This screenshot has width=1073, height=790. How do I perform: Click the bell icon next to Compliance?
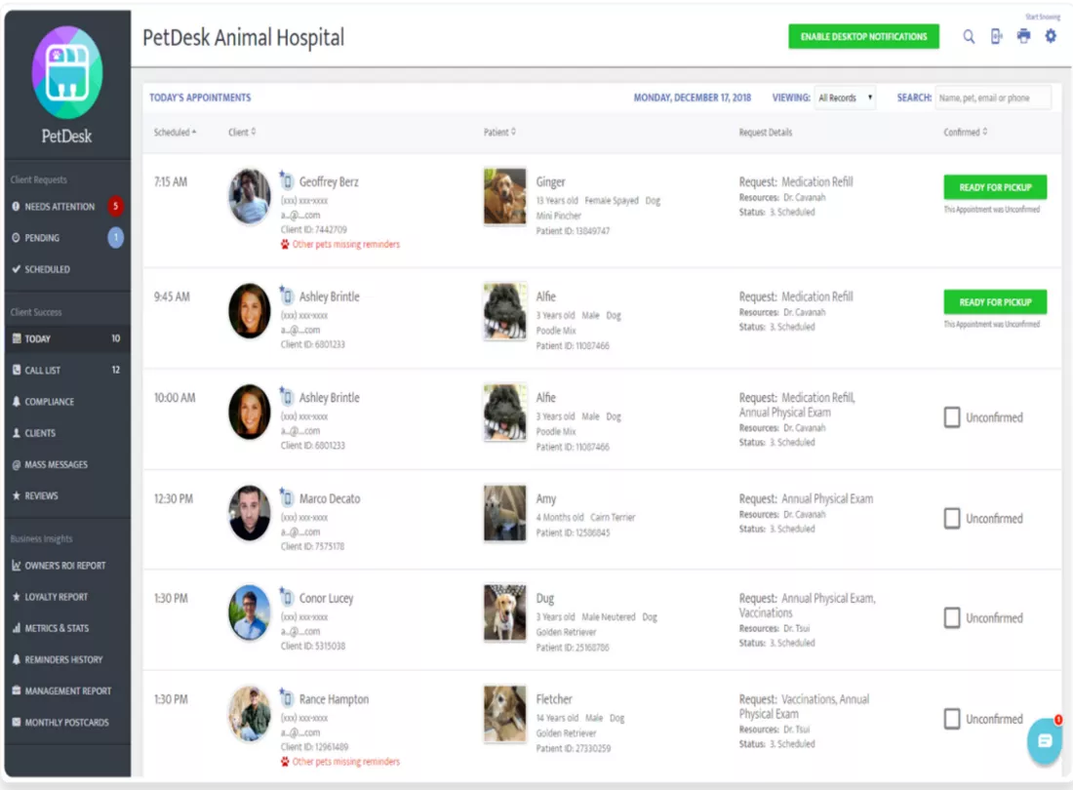tap(17, 402)
